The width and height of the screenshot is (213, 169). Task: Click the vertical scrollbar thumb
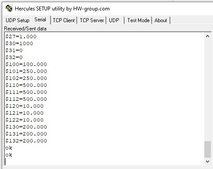(207, 149)
